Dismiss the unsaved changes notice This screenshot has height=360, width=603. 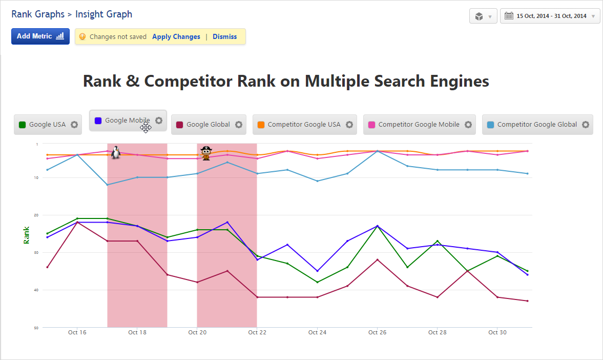225,37
